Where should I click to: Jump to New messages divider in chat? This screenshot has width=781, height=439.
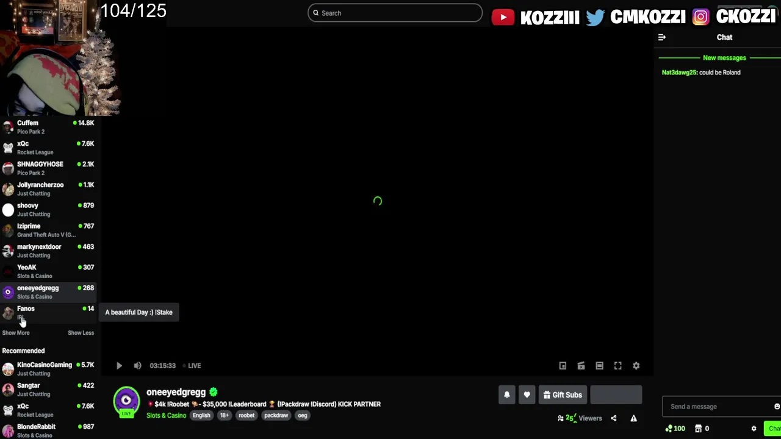(724, 58)
